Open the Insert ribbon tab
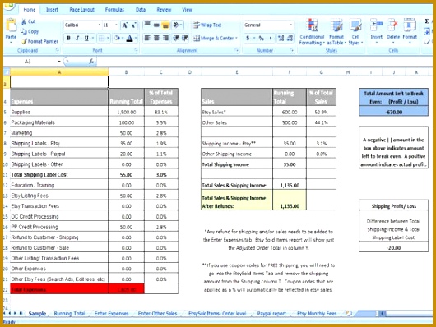This screenshot has width=436, height=327. 52,9
